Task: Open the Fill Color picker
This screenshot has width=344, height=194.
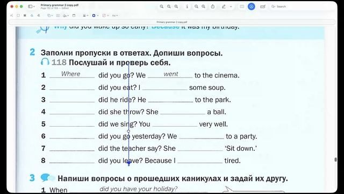Action: [x=105, y=16]
